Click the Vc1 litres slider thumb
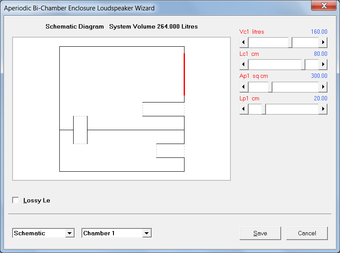 click(x=290, y=42)
